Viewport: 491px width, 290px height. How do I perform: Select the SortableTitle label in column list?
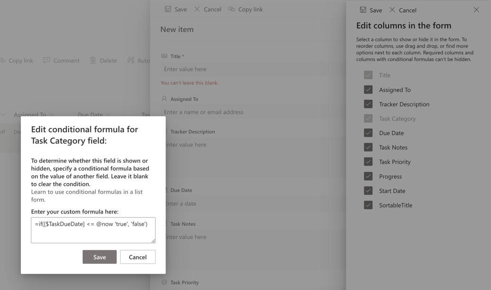(x=395, y=205)
